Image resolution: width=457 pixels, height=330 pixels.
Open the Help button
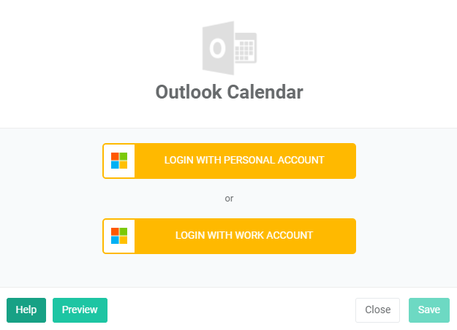click(x=26, y=310)
